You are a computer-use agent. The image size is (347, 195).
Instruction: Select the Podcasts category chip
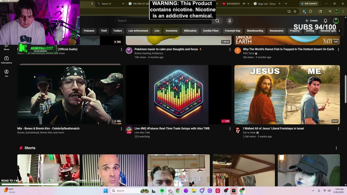click(89, 31)
